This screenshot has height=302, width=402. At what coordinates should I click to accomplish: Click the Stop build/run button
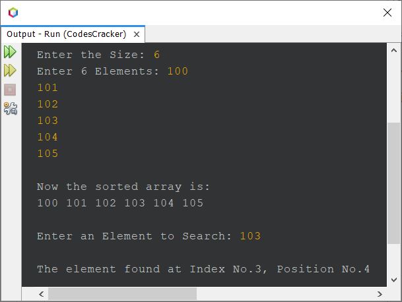coord(10,90)
